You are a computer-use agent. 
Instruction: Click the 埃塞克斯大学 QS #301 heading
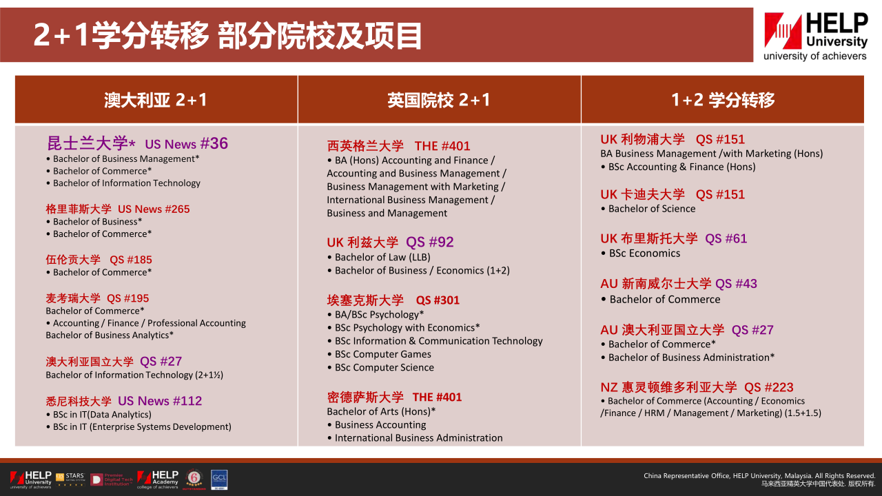point(393,300)
